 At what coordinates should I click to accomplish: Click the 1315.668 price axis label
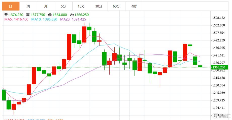pos(219,78)
